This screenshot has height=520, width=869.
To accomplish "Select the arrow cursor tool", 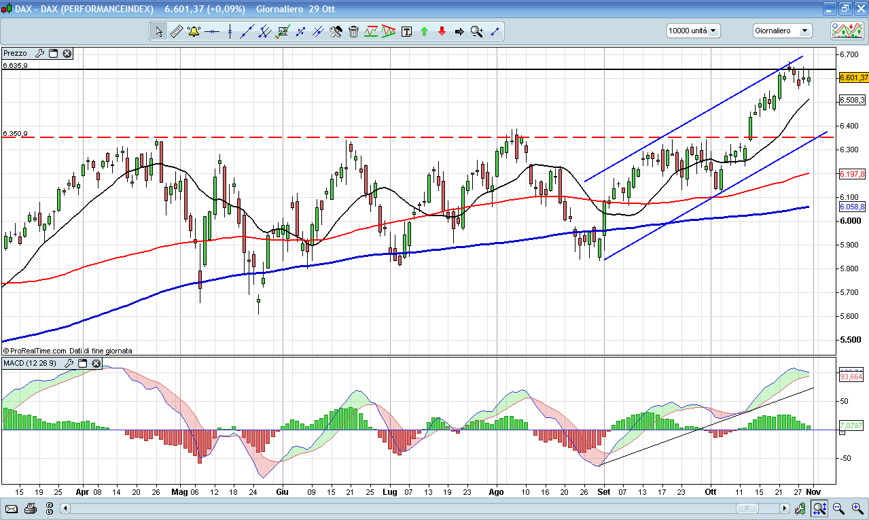I will click(158, 31).
